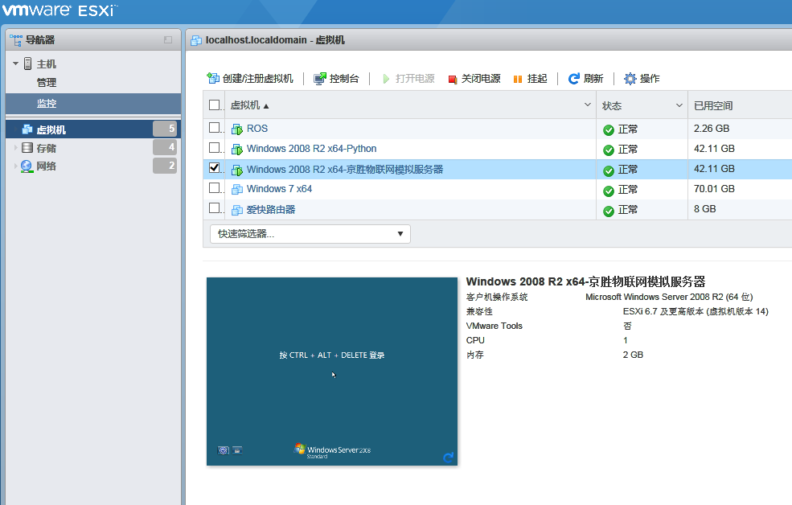The image size is (792, 505).
Task: Click the count badge 4 beside 存储
Action: (165, 147)
